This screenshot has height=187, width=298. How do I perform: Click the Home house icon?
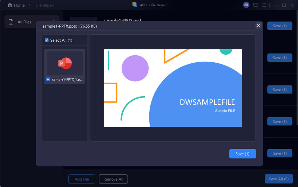(10, 5)
